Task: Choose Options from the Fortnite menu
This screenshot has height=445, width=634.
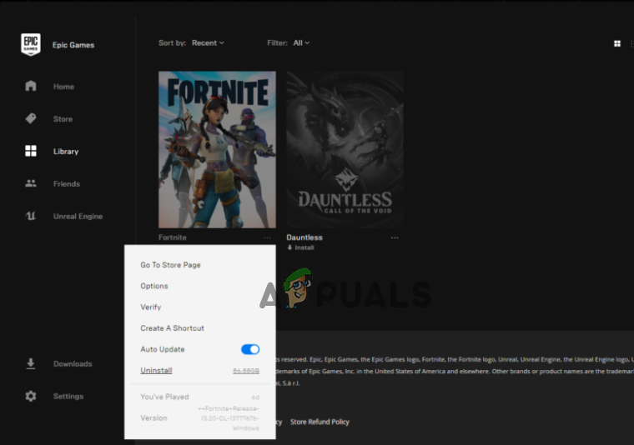Action: 154,286
